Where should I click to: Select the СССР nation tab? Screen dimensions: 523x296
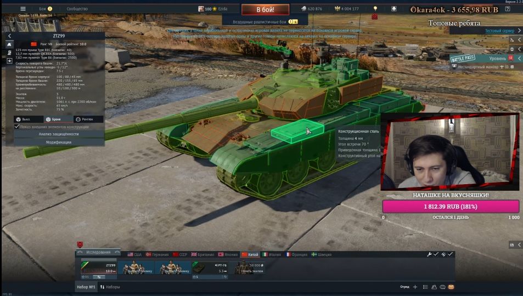tap(180, 254)
